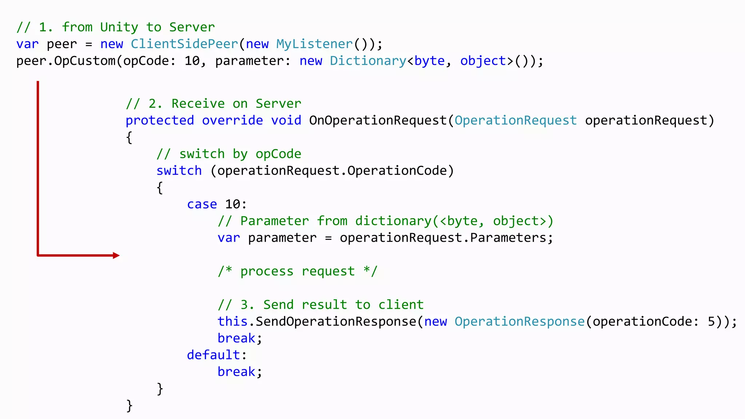Click the Dictionary type in first snippet
The width and height of the screenshot is (745, 419).
coord(367,61)
